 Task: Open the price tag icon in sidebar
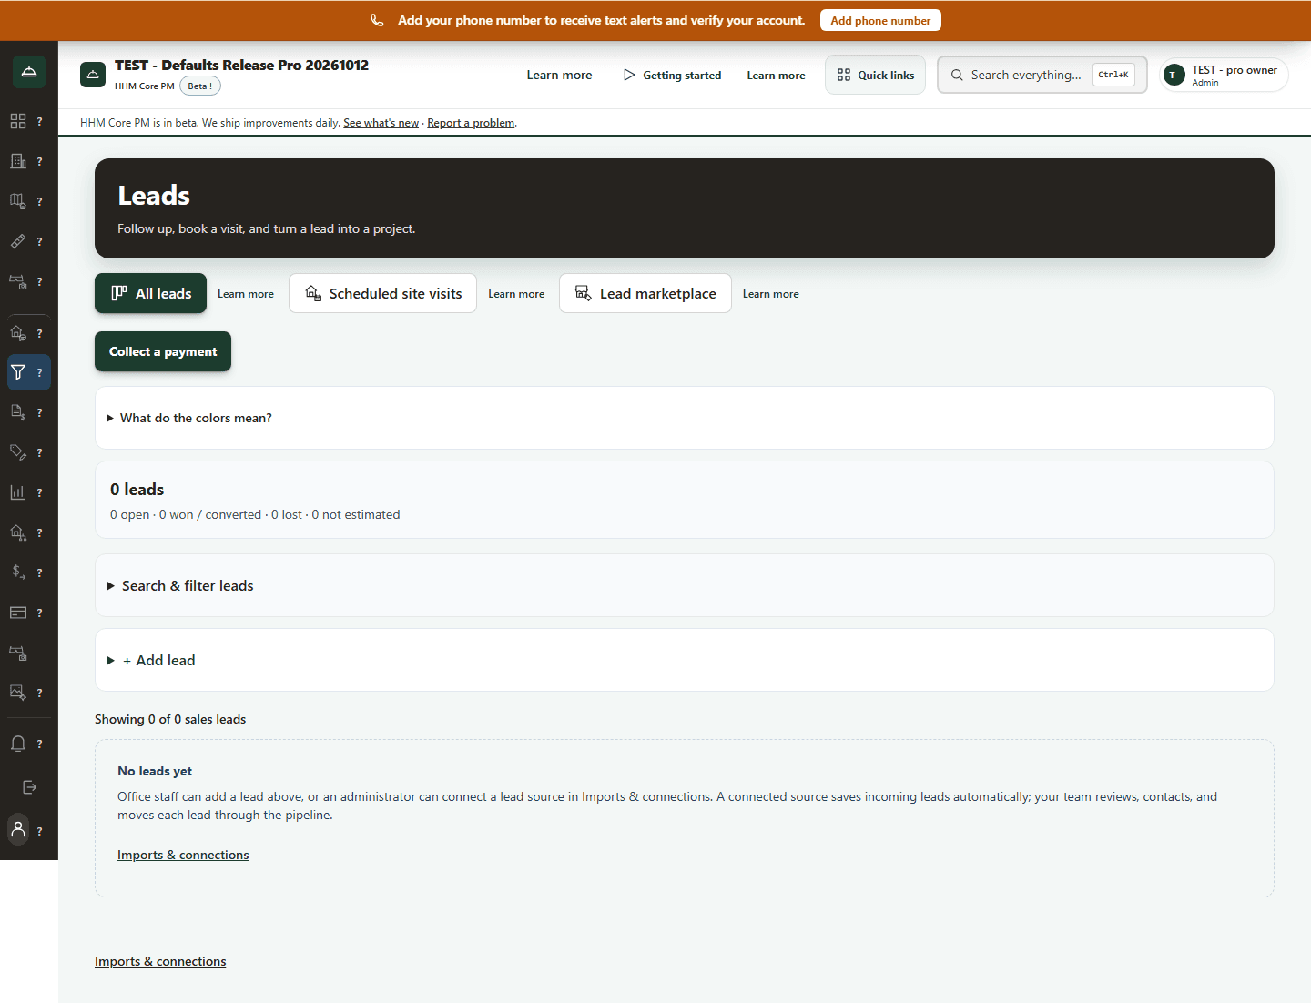18,452
